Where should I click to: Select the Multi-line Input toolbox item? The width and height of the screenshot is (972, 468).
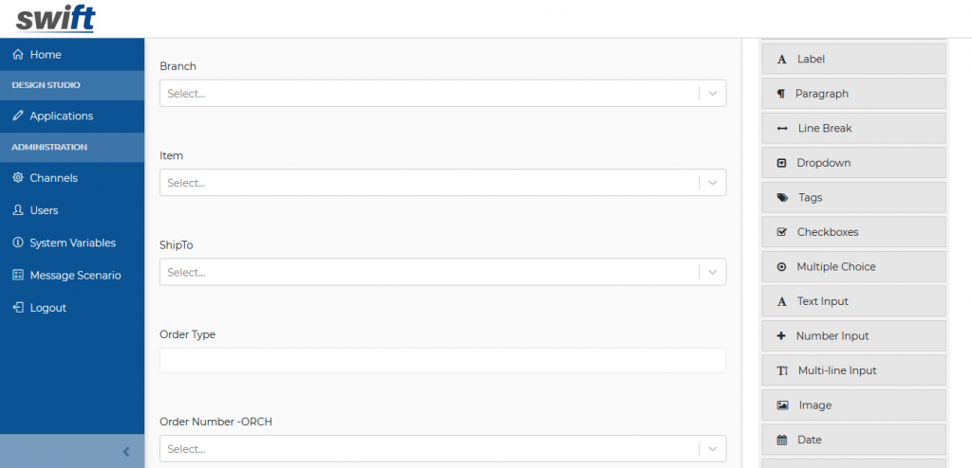point(853,370)
